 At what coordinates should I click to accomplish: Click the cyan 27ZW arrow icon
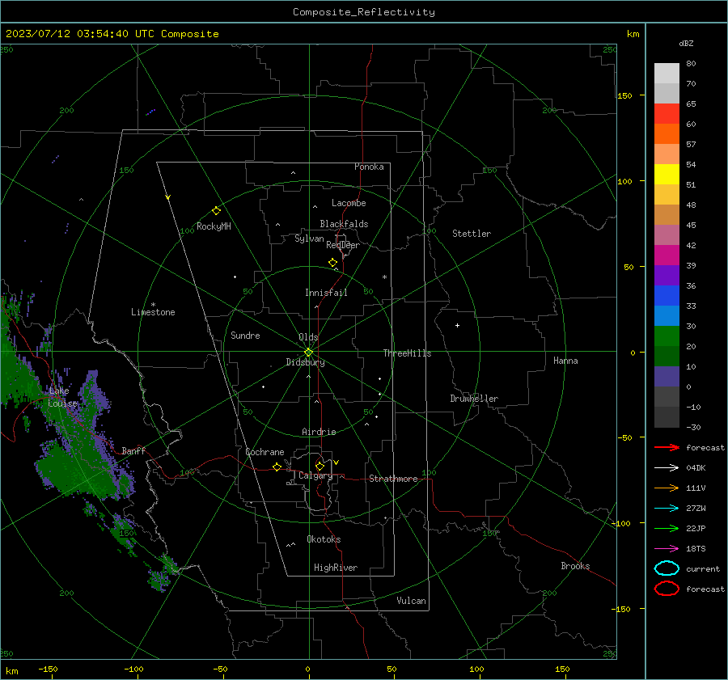point(667,509)
